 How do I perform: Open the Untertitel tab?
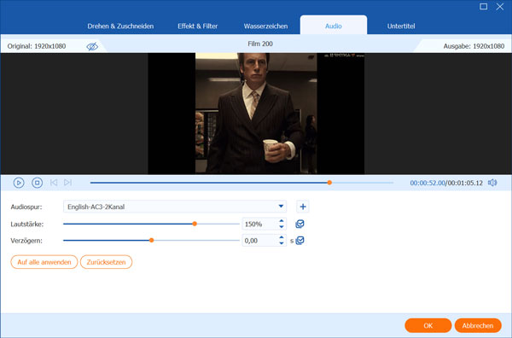click(401, 26)
